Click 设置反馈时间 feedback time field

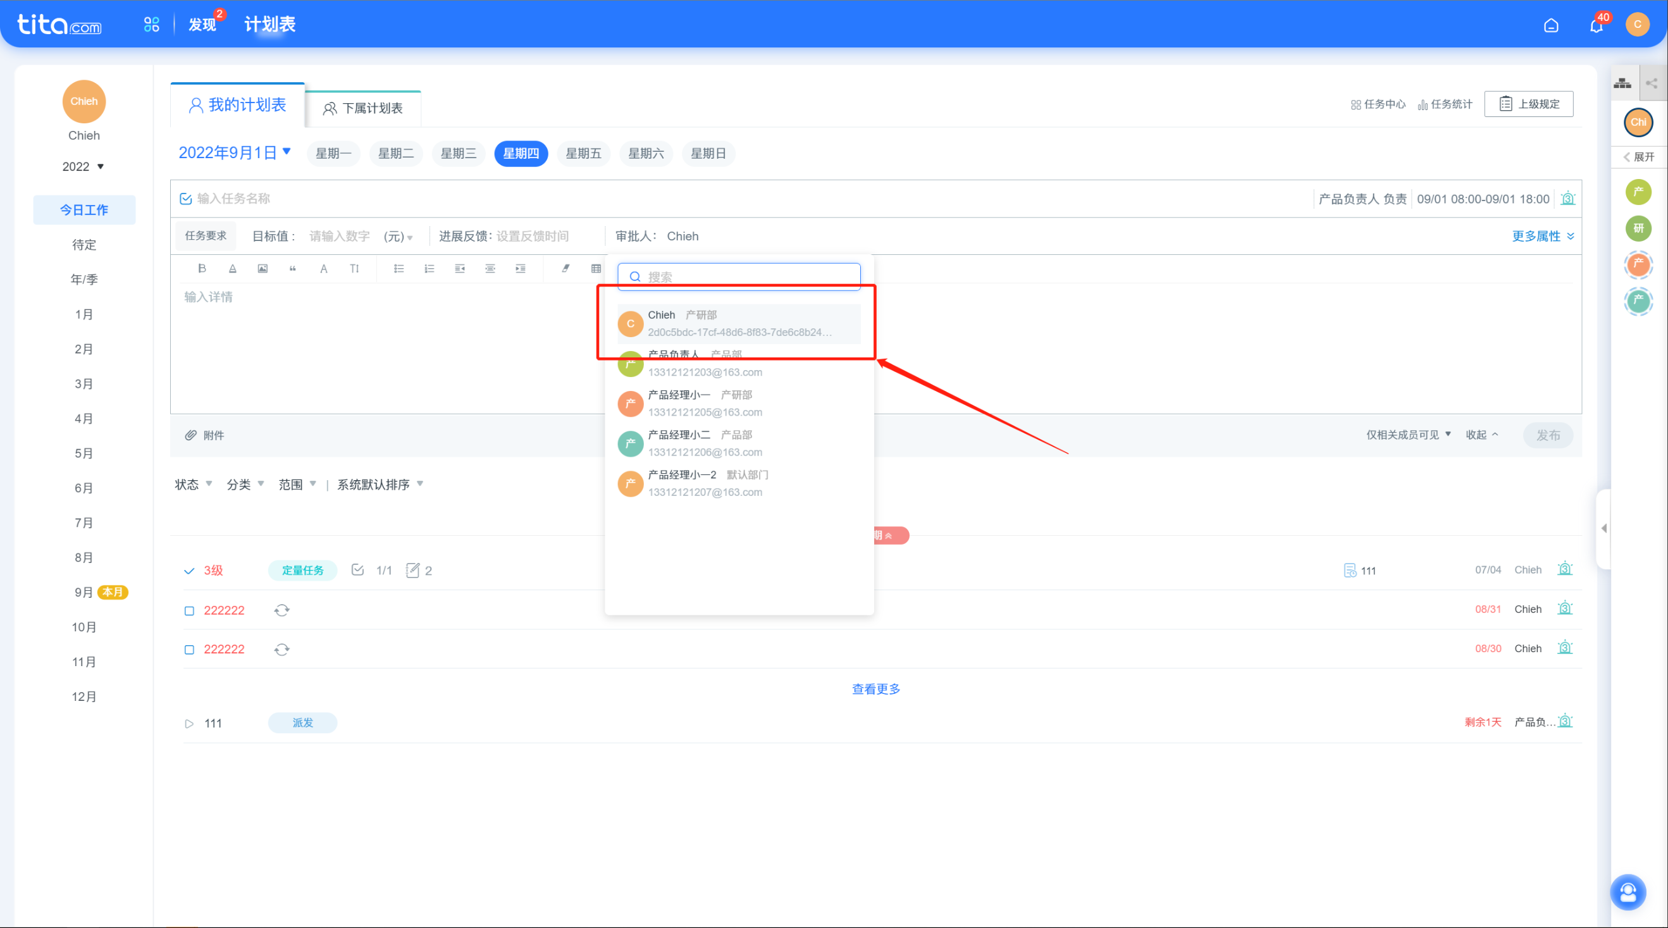coord(532,237)
